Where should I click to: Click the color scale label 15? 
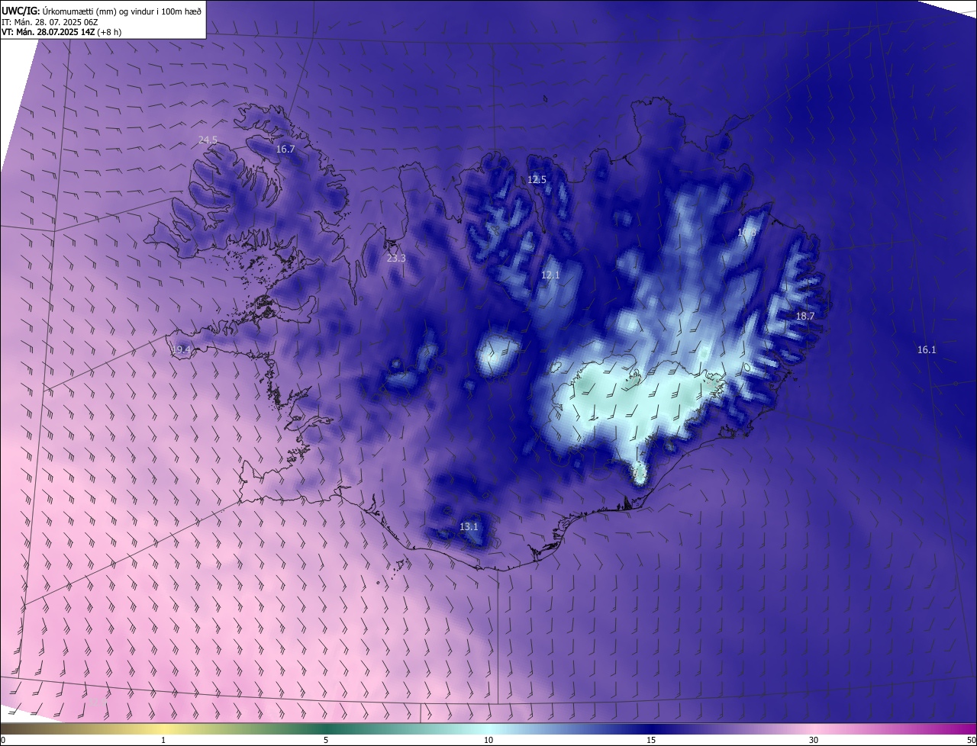651,740
